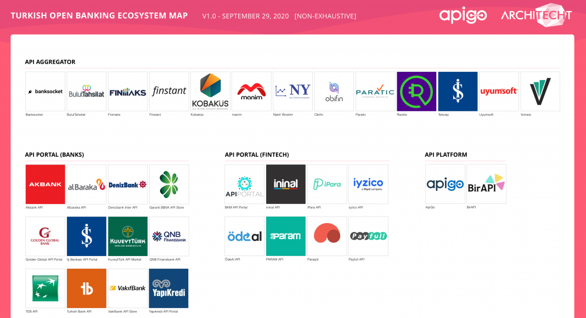Select the red Akbank logo tile

point(45,184)
